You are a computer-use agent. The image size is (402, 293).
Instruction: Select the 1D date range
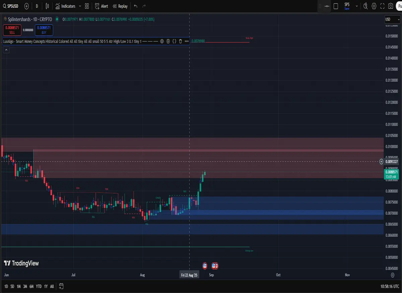click(x=6, y=287)
